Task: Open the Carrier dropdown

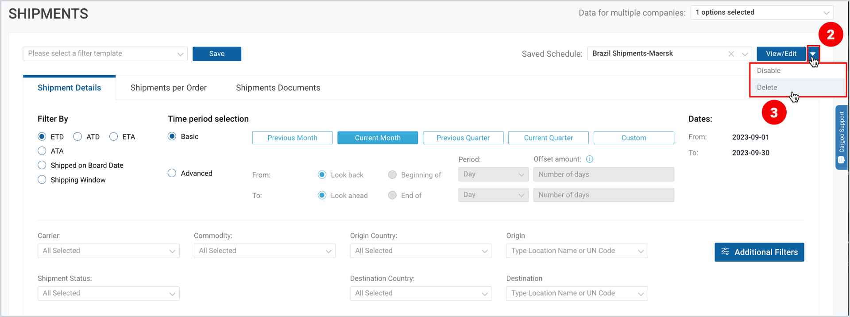Action: [108, 251]
